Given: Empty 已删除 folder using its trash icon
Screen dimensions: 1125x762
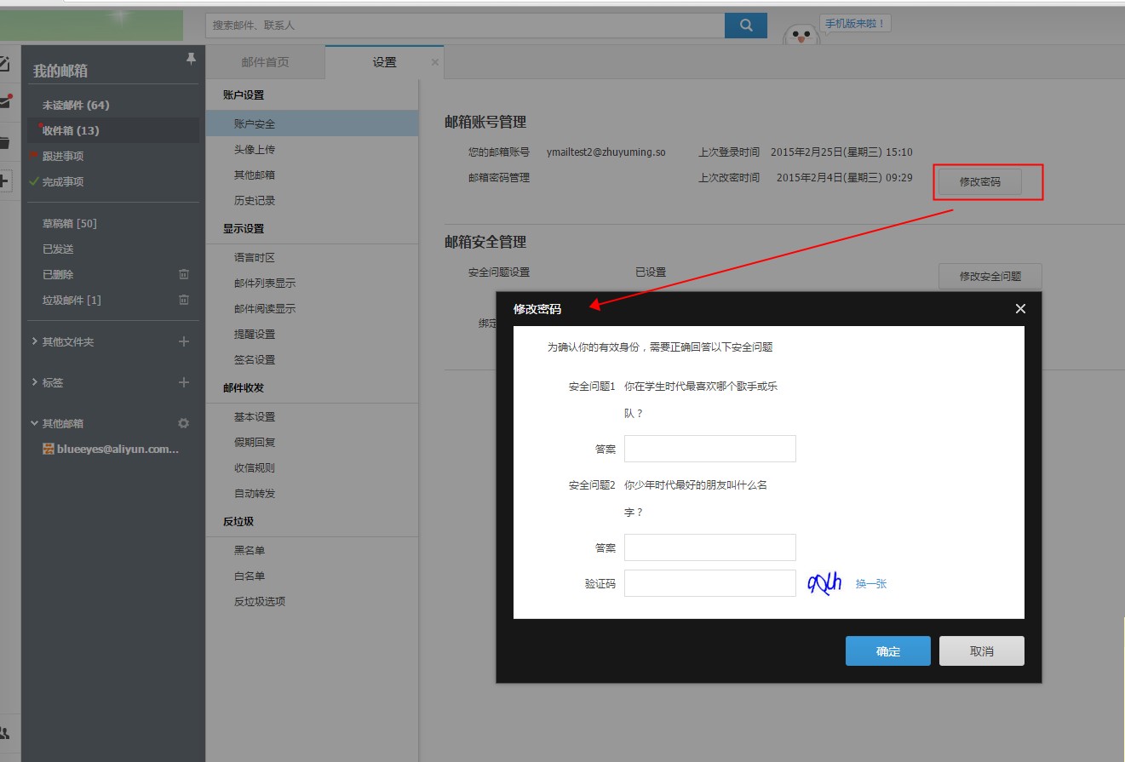Looking at the screenshot, I should point(183,274).
